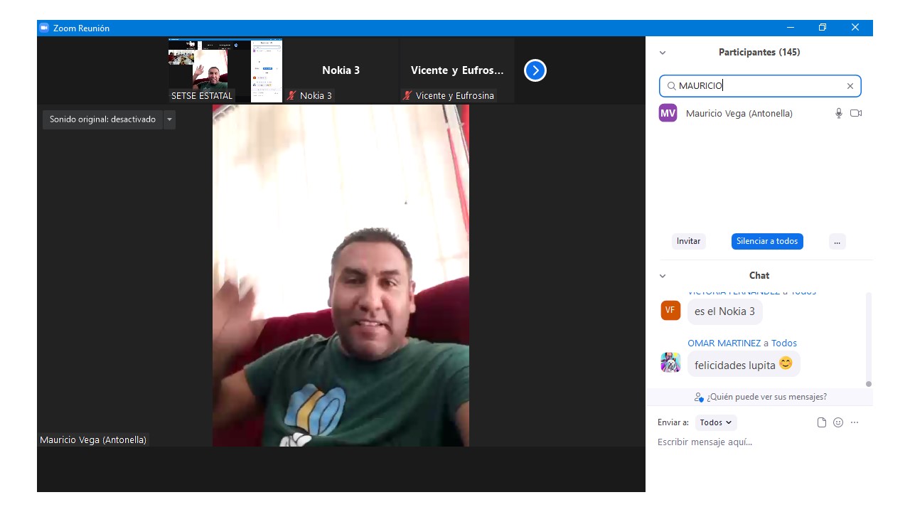Screen dimensions: 910x512
Task: Click the 'es el Nokia 3' message
Action: tap(724, 311)
